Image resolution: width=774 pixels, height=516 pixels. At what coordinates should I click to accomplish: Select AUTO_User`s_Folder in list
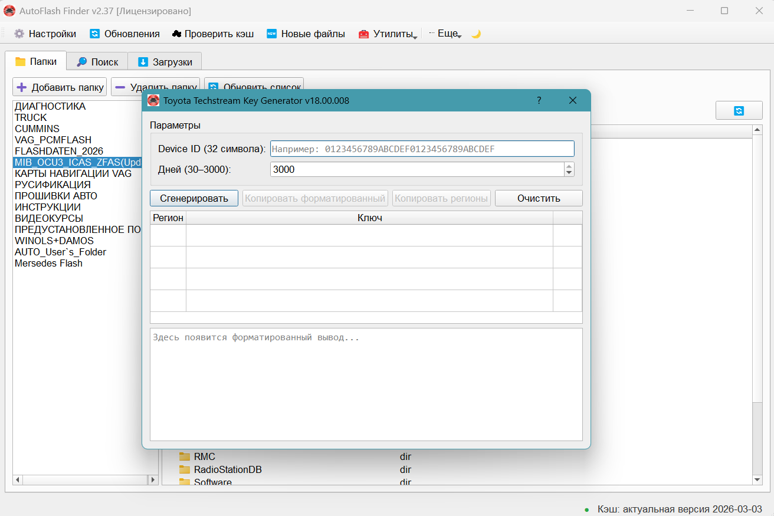(60, 252)
